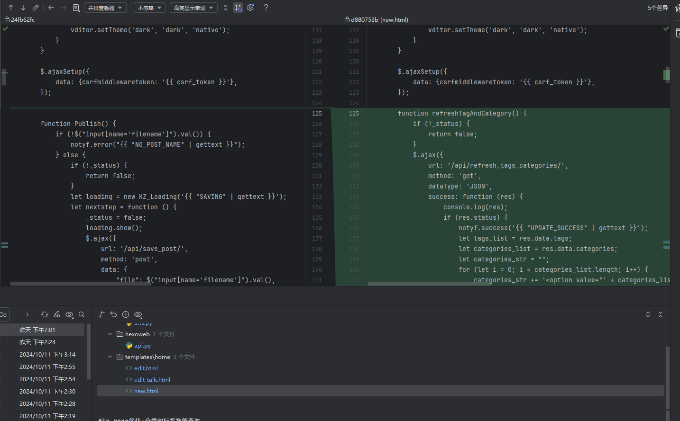The height and width of the screenshot is (421, 680).
Task: Open diff help question mark icon
Action: click(266, 8)
